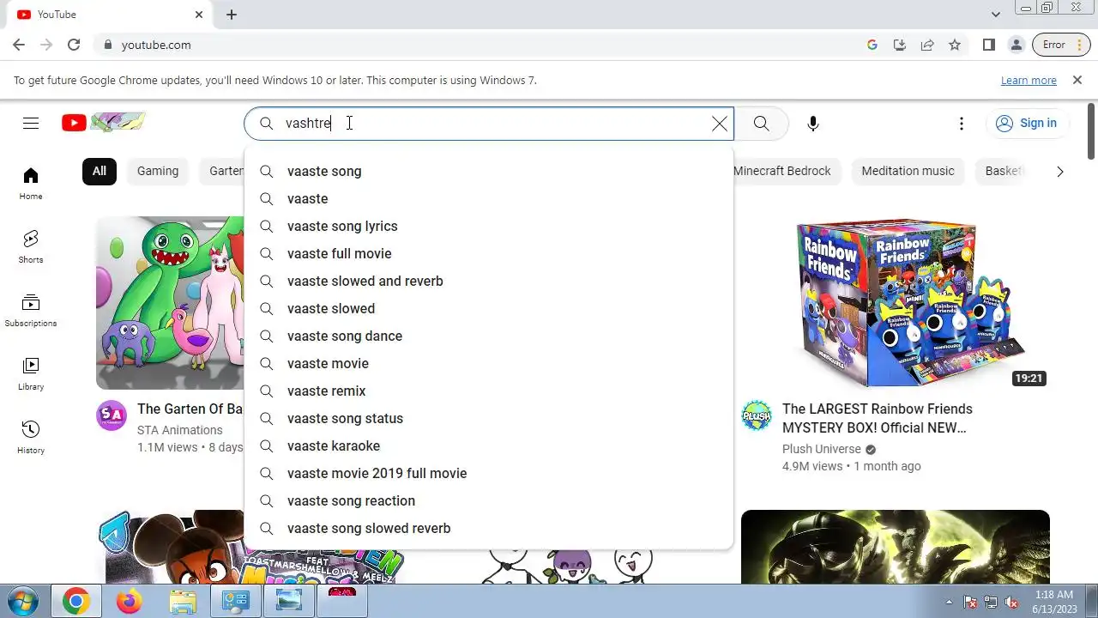
Task: Choose suggestion "vaaste song reaction"
Action: 489,500
